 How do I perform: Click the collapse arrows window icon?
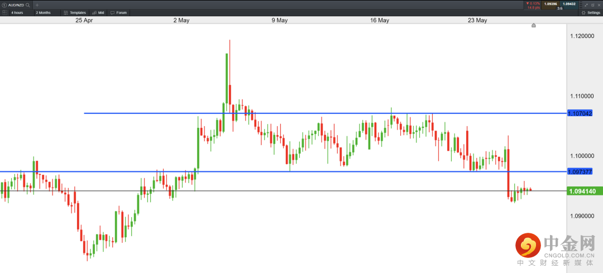(586, 5)
